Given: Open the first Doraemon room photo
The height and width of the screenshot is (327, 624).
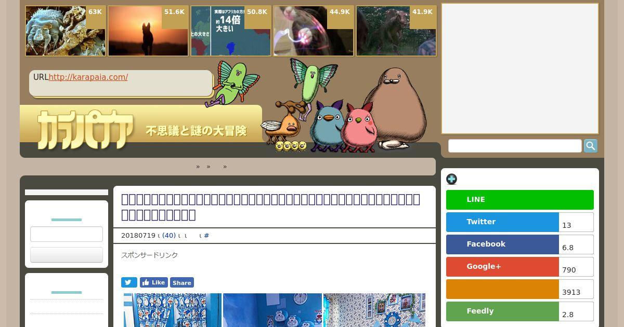Looking at the screenshot, I should (173, 310).
